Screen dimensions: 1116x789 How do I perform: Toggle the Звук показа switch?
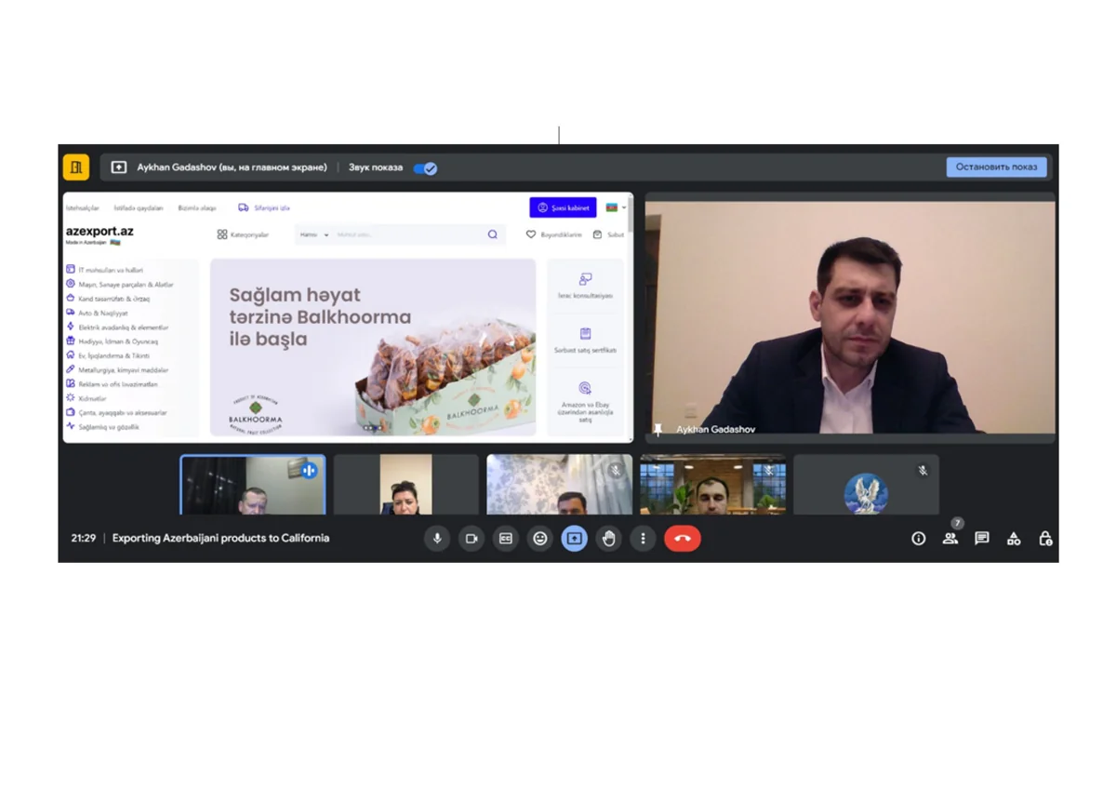(x=425, y=168)
